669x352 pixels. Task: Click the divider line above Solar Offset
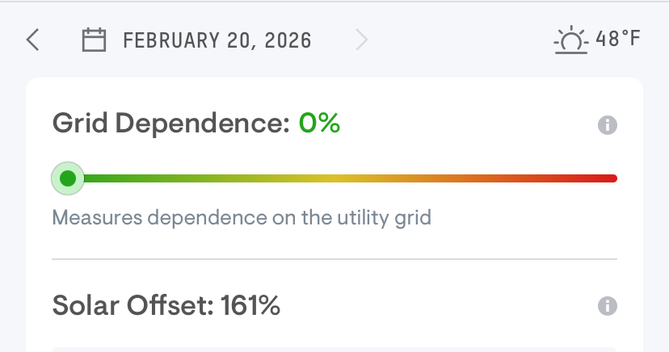click(x=334, y=259)
